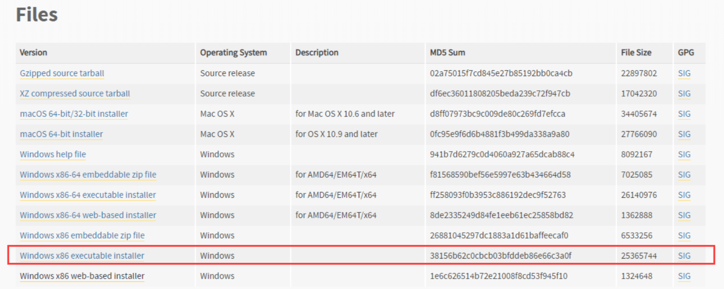Open SIG for macOS 64-bit/32-bit installer
The image size is (724, 289).
684,114
